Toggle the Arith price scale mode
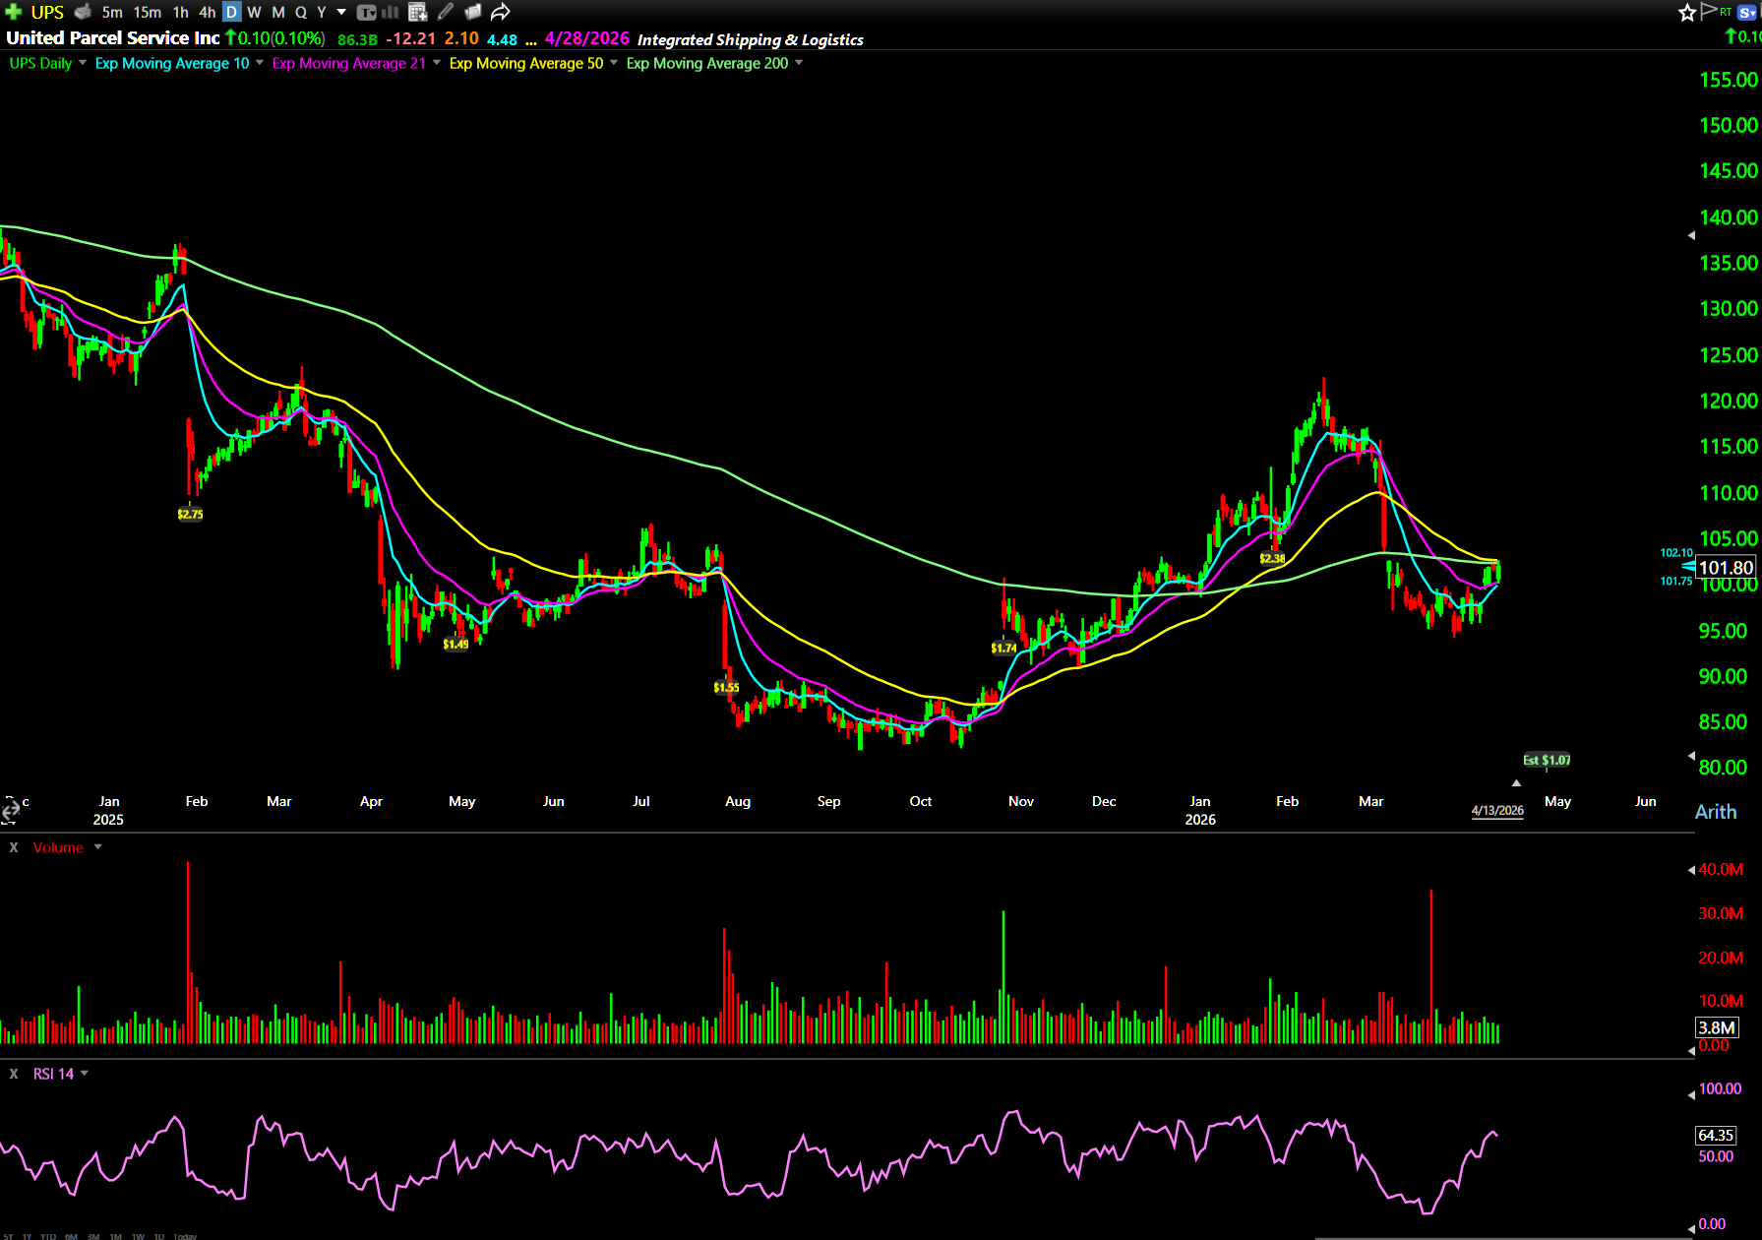This screenshot has height=1240, width=1762. click(1716, 812)
